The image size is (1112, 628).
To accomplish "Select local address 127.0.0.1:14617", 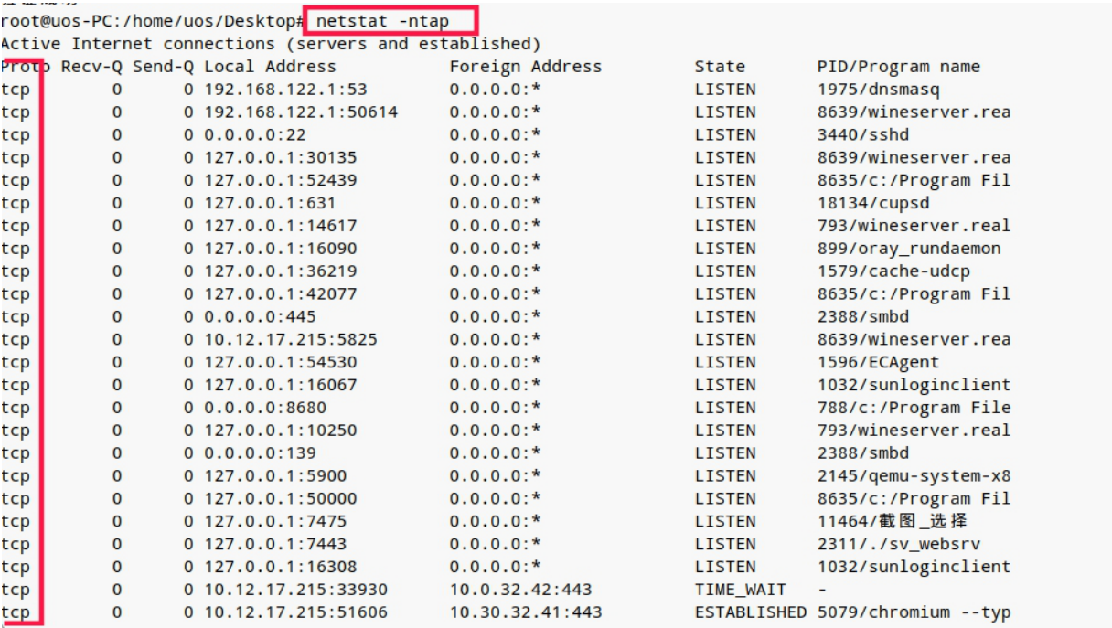I will click(281, 226).
